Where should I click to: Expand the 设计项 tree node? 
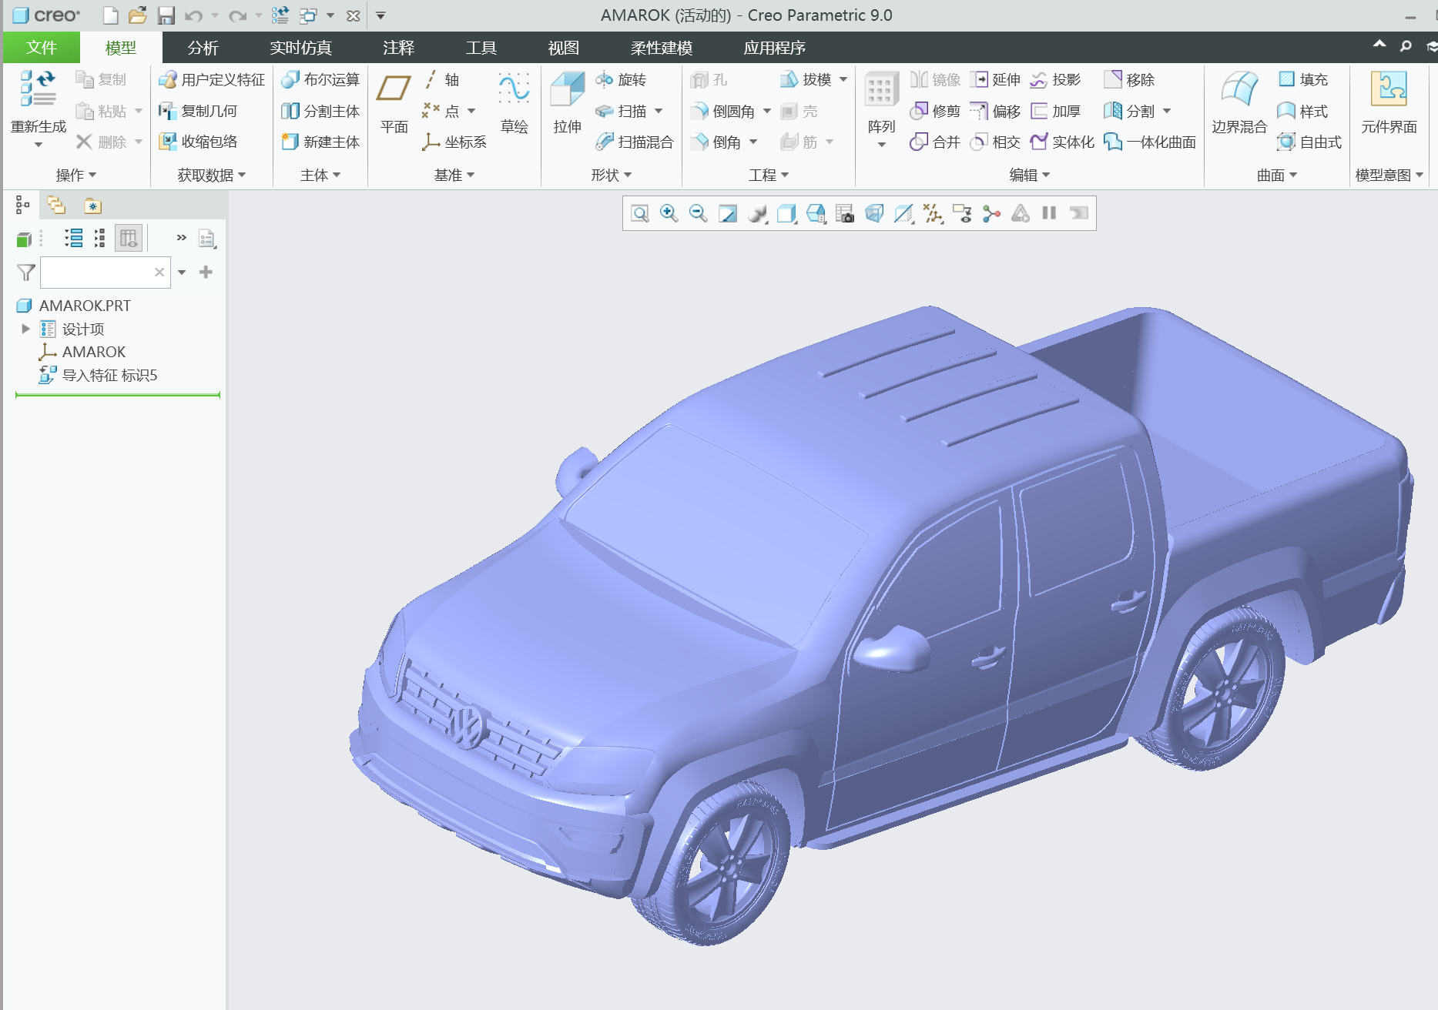coord(25,329)
